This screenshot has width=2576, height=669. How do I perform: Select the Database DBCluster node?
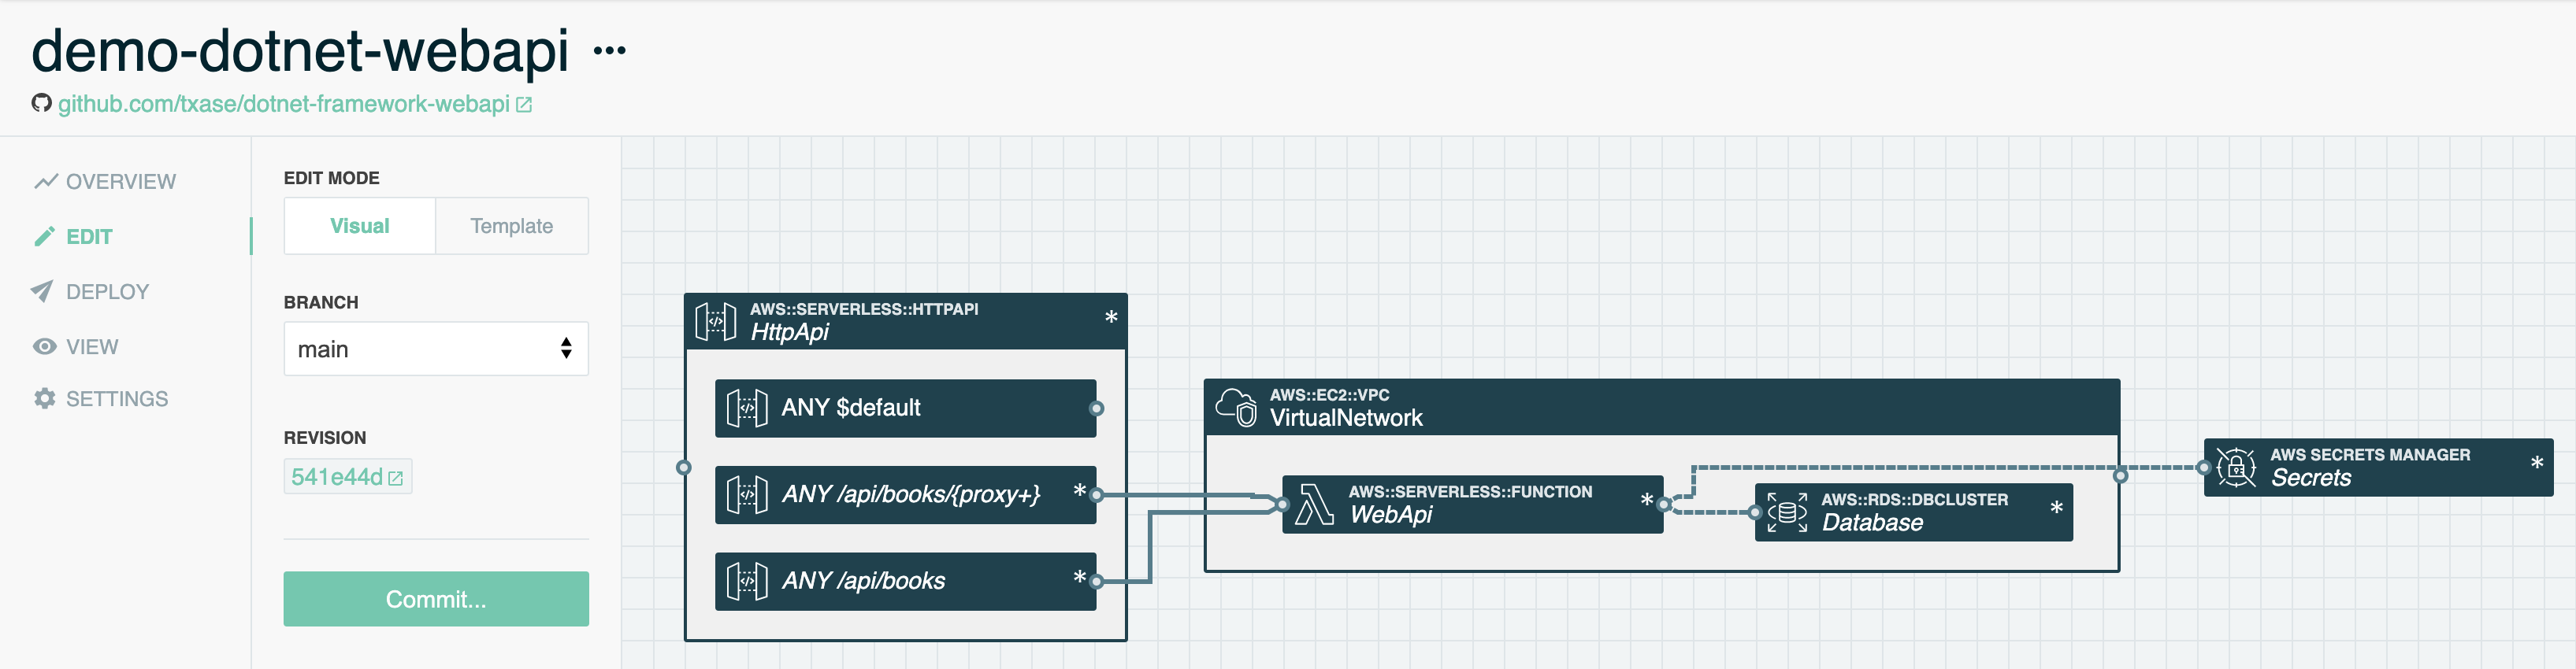coord(1914,512)
